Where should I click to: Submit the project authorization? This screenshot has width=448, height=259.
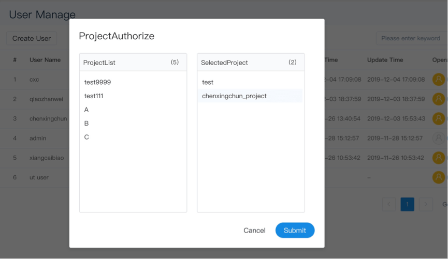click(x=295, y=230)
